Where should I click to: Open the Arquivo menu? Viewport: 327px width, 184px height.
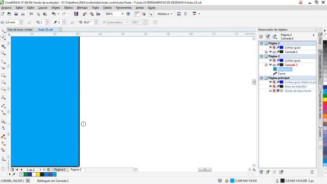click(7, 8)
